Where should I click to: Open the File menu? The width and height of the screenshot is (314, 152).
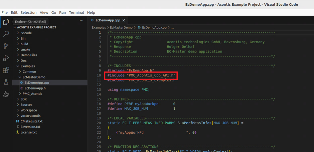[x=4, y=12]
